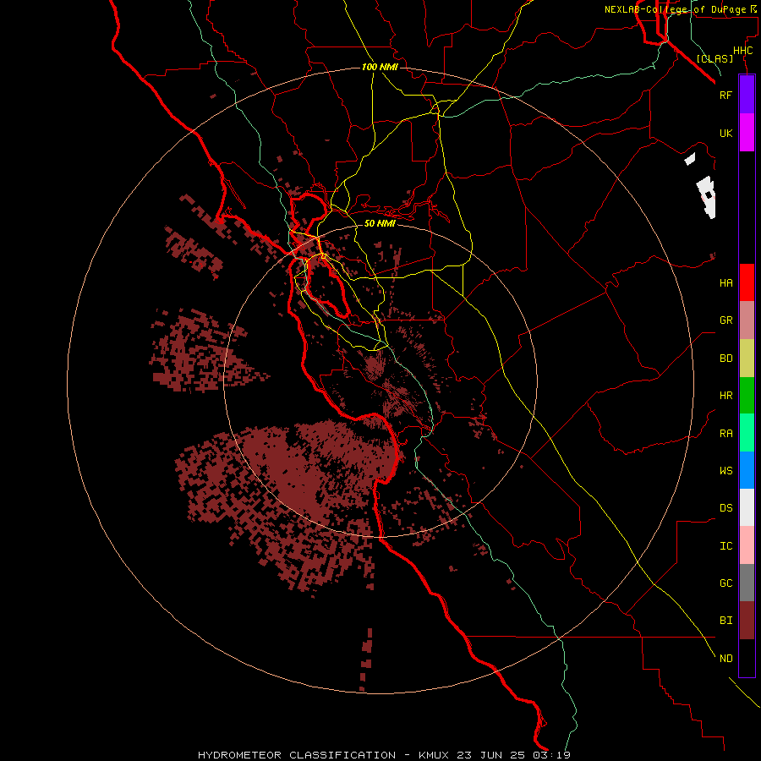Click the purple RF color swatch
Image resolution: width=761 pixels, height=761 pixels.
click(747, 95)
